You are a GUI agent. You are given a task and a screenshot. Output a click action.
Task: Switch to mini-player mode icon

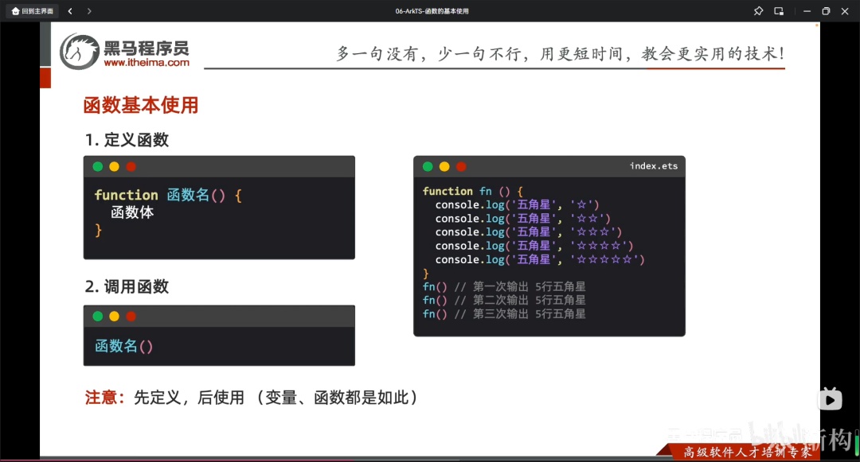click(x=779, y=11)
